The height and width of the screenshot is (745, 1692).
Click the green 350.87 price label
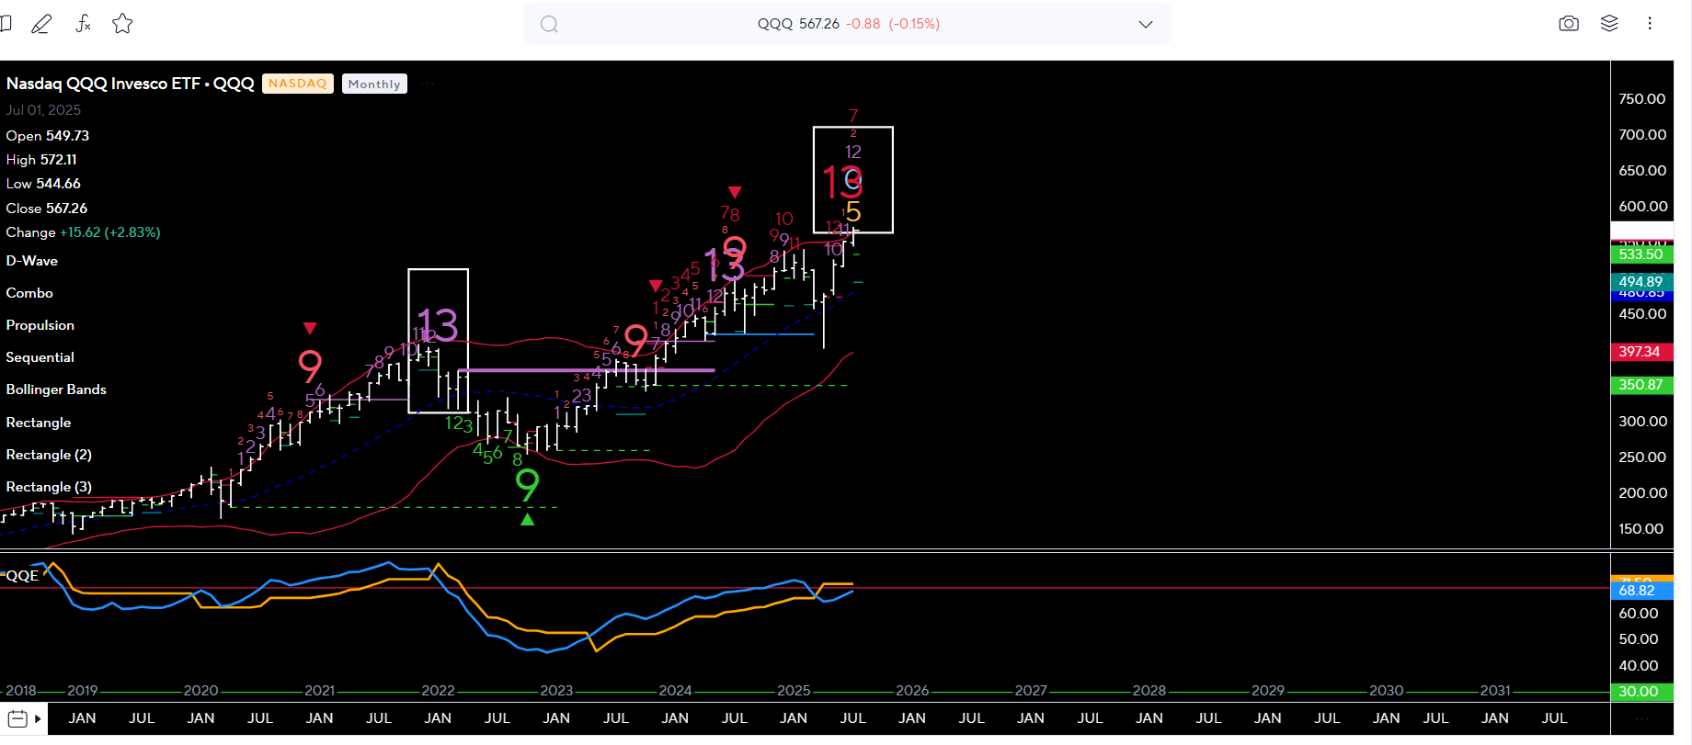click(x=1641, y=385)
